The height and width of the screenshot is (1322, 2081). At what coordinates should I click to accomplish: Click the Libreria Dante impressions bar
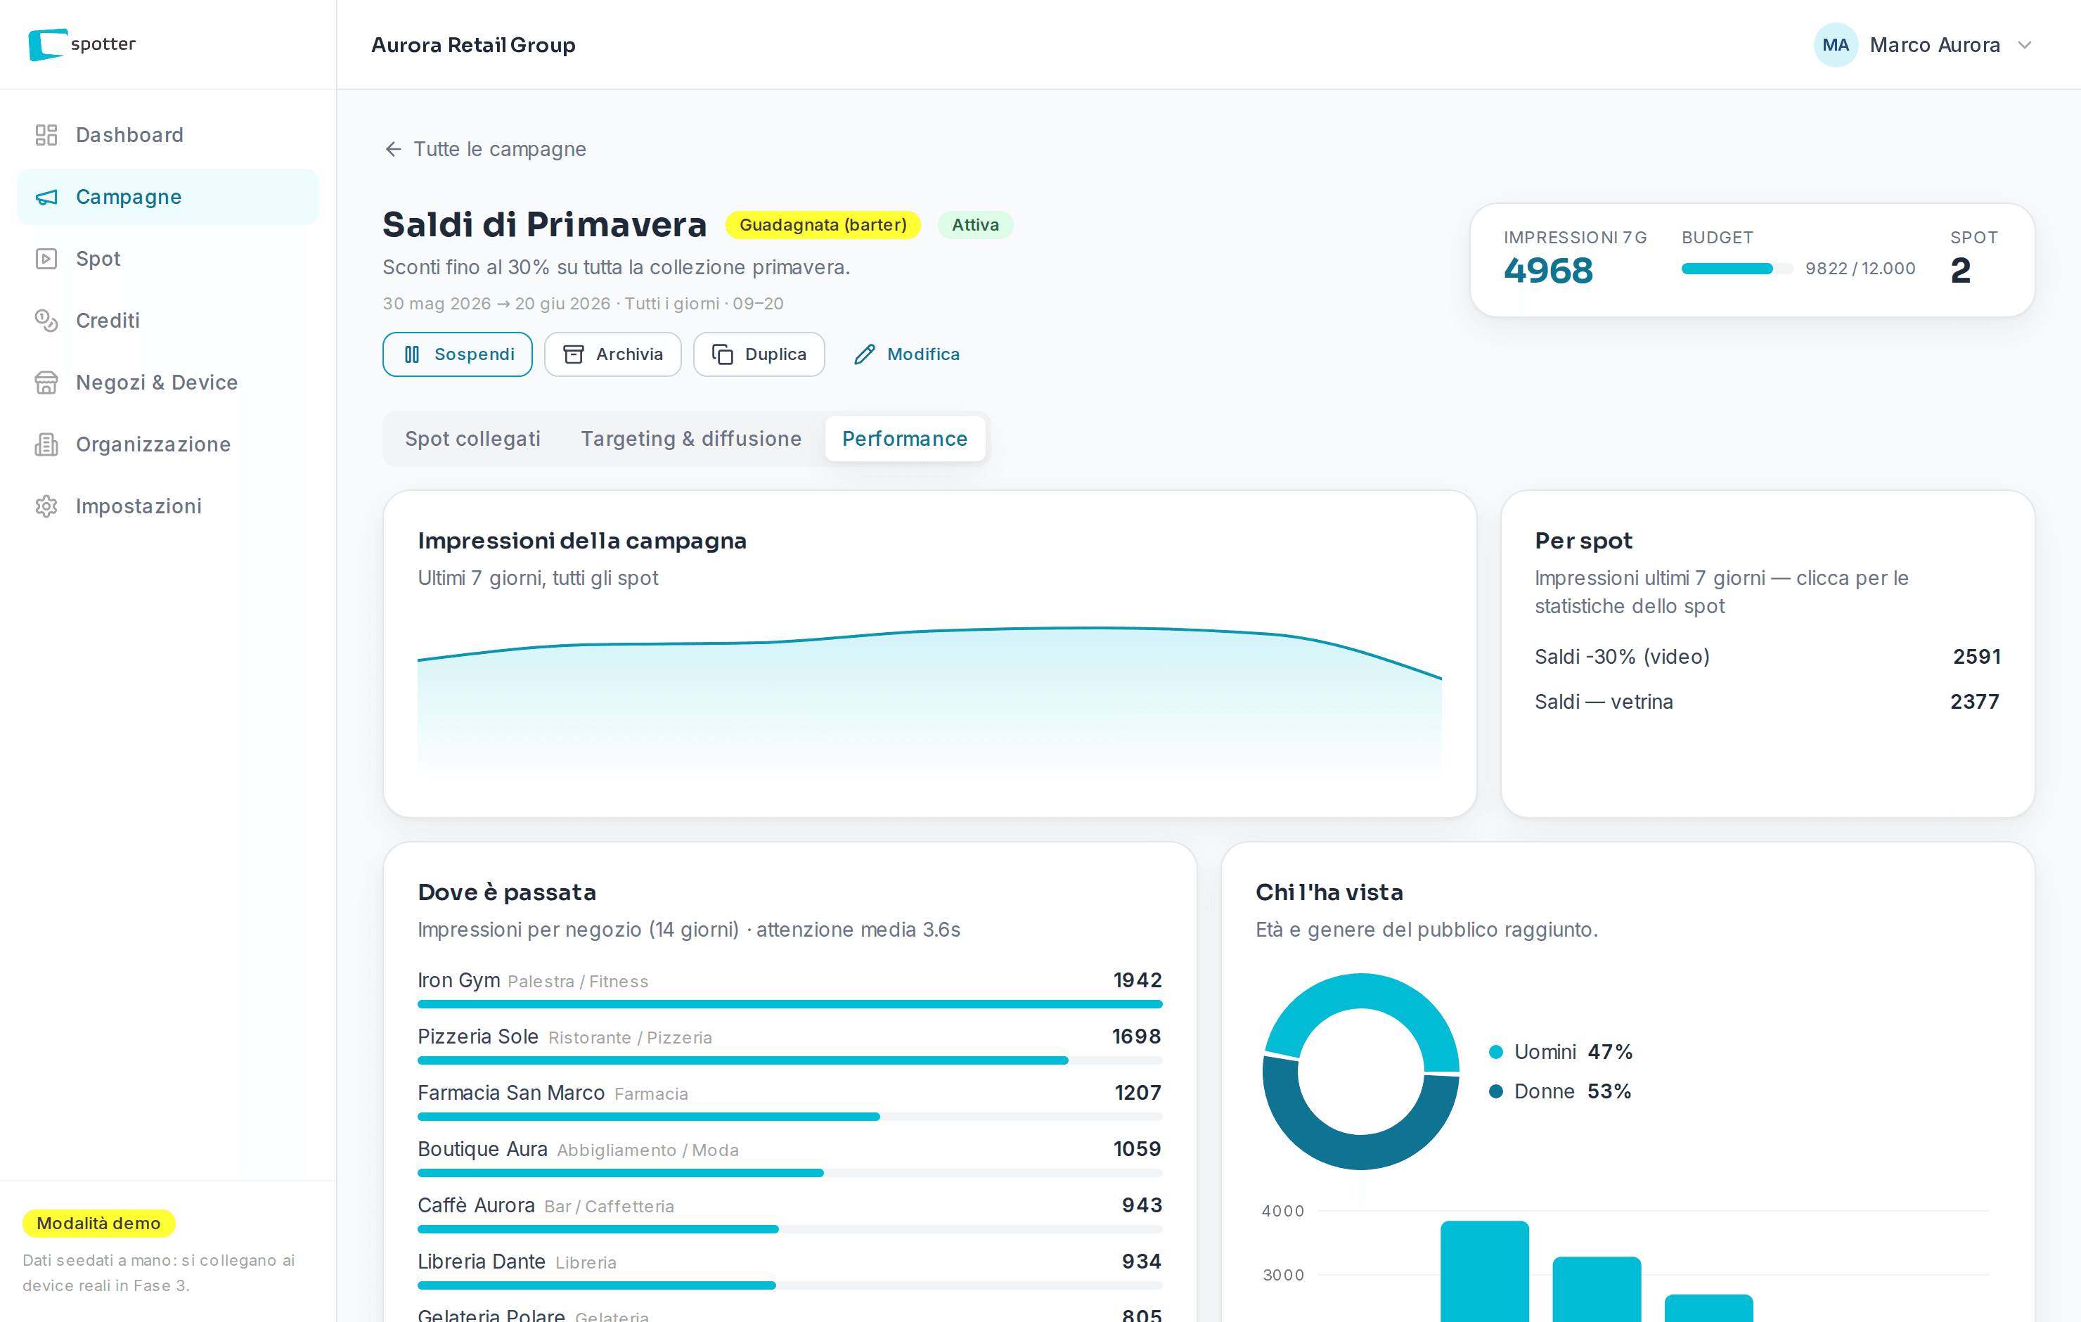790,1285
